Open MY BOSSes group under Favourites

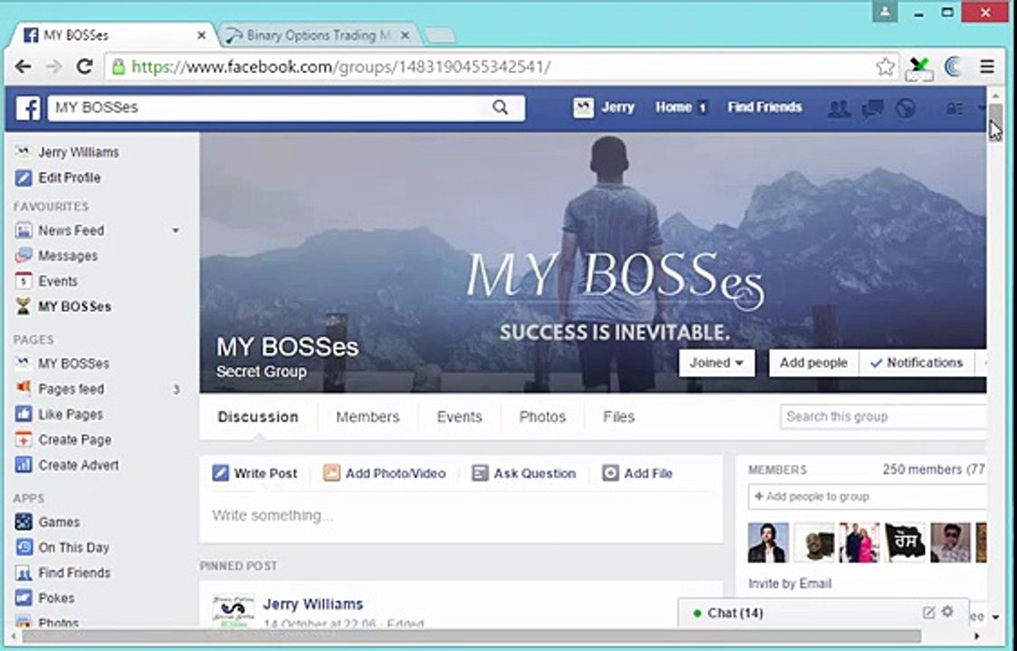point(74,306)
